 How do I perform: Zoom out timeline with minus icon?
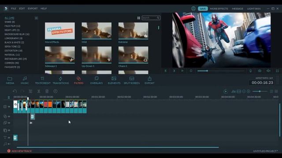pyautogui.click(x=244, y=92)
